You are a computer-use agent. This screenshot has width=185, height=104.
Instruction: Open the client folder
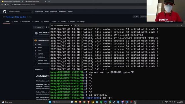click(39, 44)
